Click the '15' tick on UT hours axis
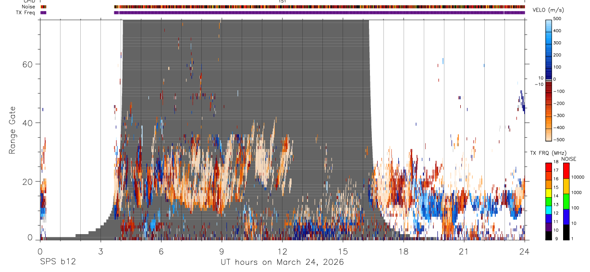The width and height of the screenshot is (590, 272). (343, 251)
